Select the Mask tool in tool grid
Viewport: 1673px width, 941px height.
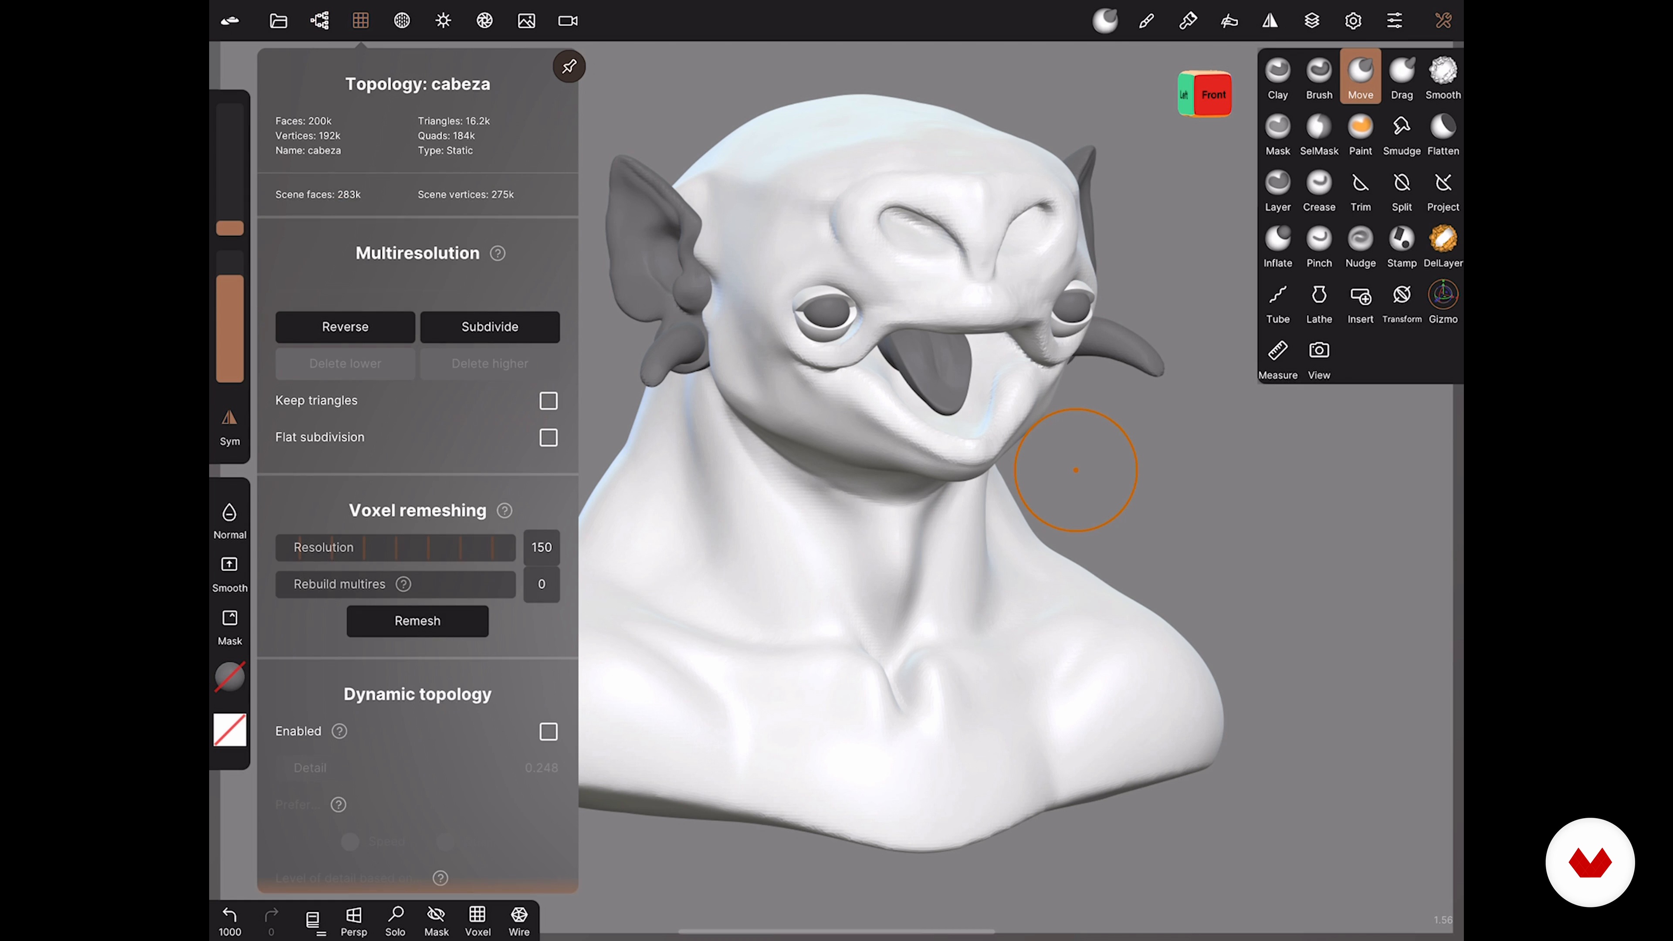click(1277, 134)
